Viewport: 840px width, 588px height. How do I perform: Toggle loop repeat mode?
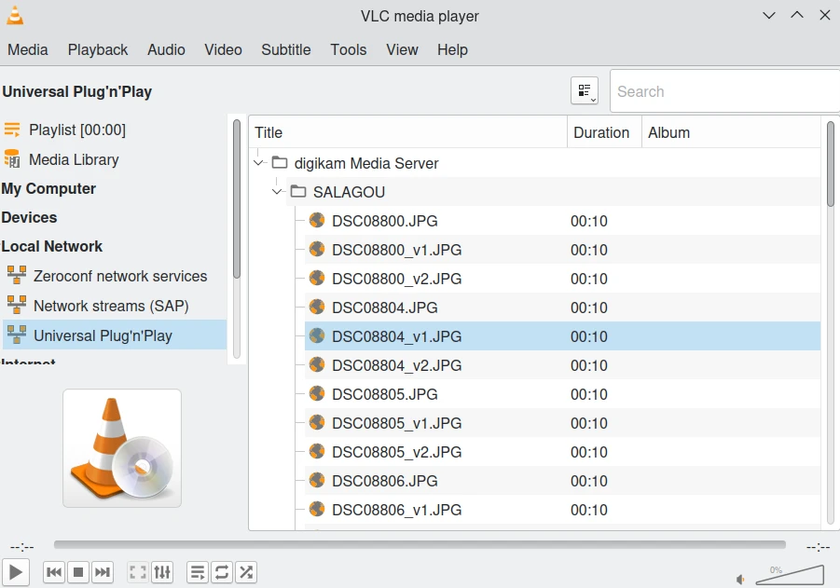[222, 572]
